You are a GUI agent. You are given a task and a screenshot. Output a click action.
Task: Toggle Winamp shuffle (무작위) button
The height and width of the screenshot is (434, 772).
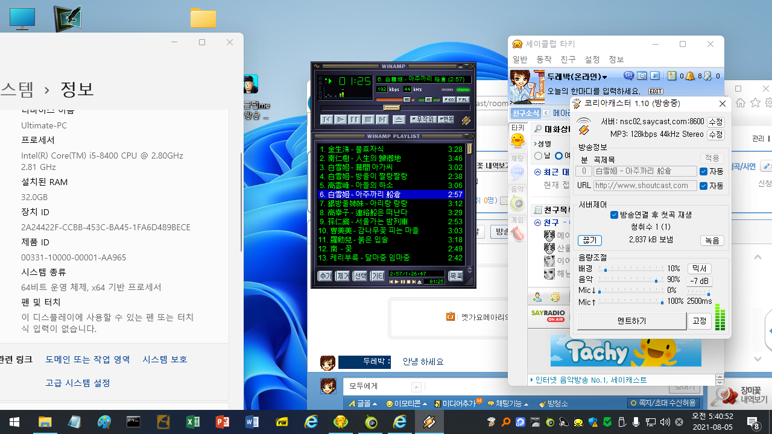click(x=423, y=119)
